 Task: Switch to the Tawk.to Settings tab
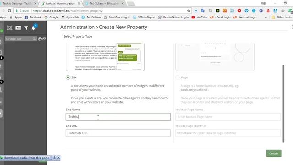click(18, 3)
